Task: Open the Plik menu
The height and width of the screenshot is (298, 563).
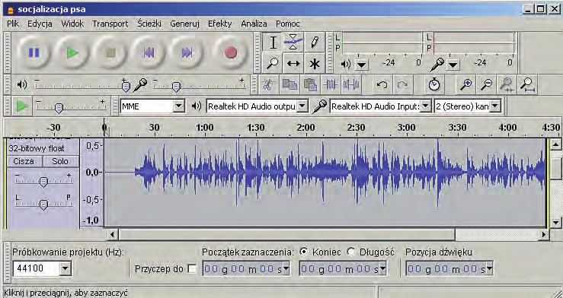Action: [x=13, y=24]
